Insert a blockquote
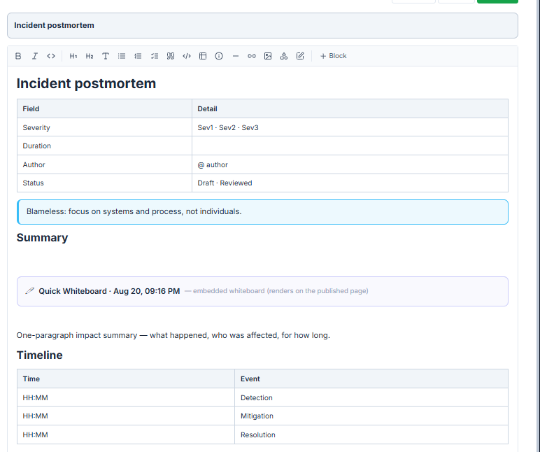The height and width of the screenshot is (452, 540). pyautogui.click(x=171, y=56)
